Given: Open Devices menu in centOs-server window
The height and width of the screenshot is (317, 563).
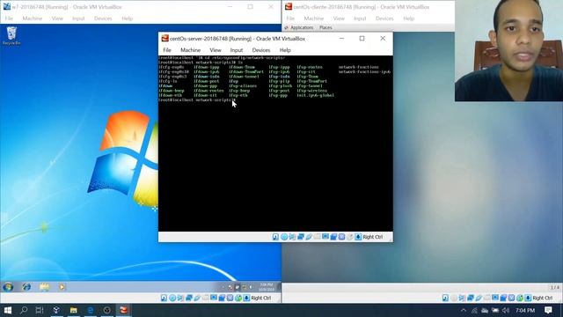Looking at the screenshot, I should click(x=261, y=50).
